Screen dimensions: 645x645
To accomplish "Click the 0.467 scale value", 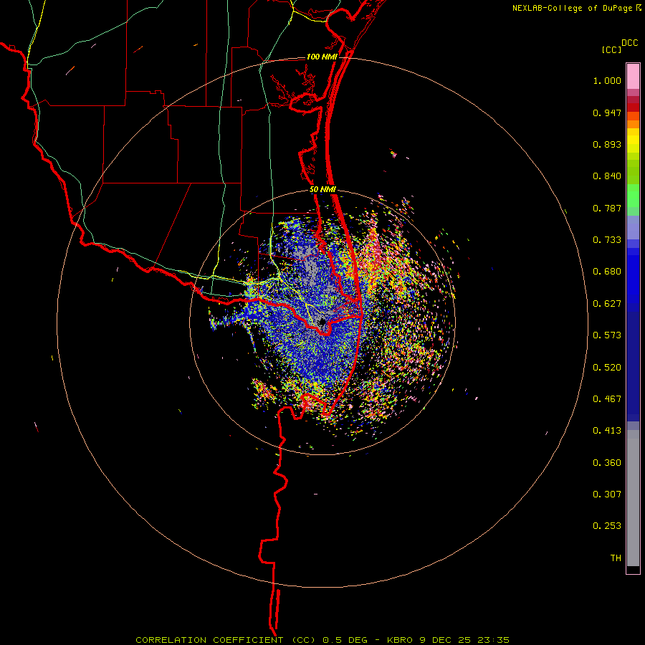I will tap(607, 399).
